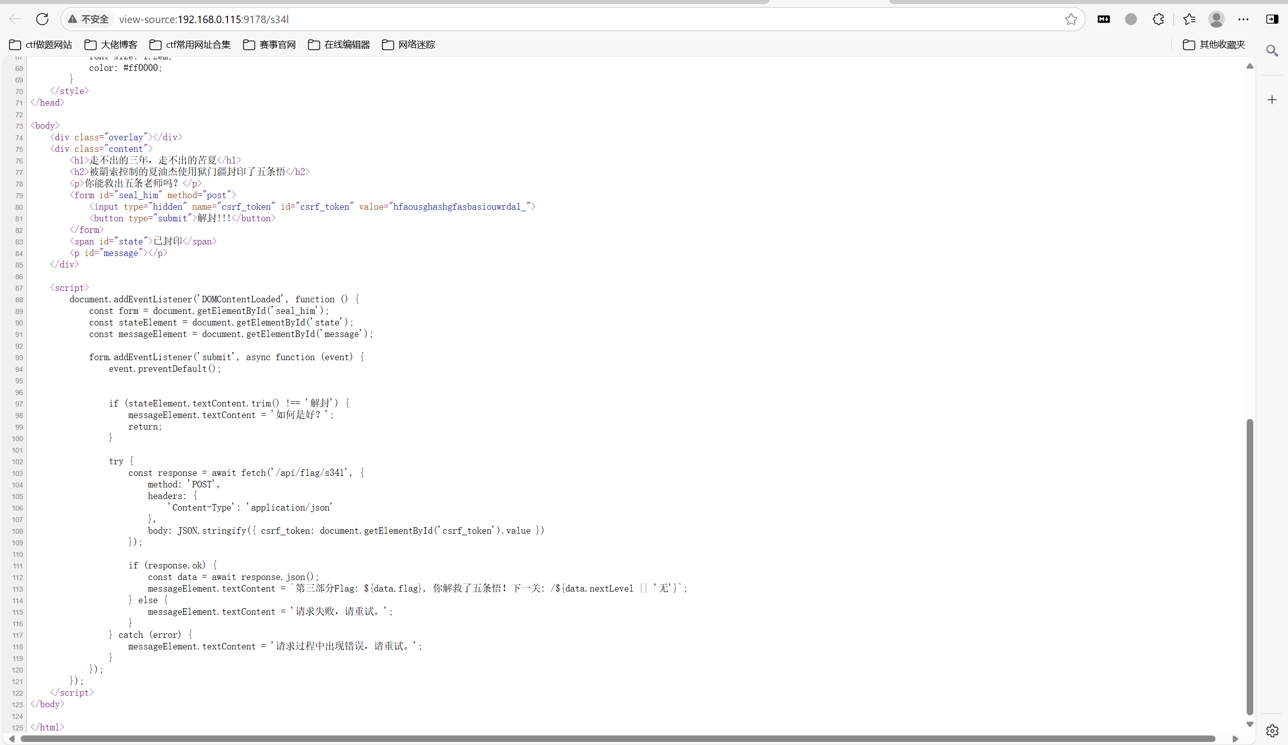Image resolution: width=1288 pixels, height=745 pixels.
Task: Open the Favorites list icon
Action: (x=1189, y=20)
